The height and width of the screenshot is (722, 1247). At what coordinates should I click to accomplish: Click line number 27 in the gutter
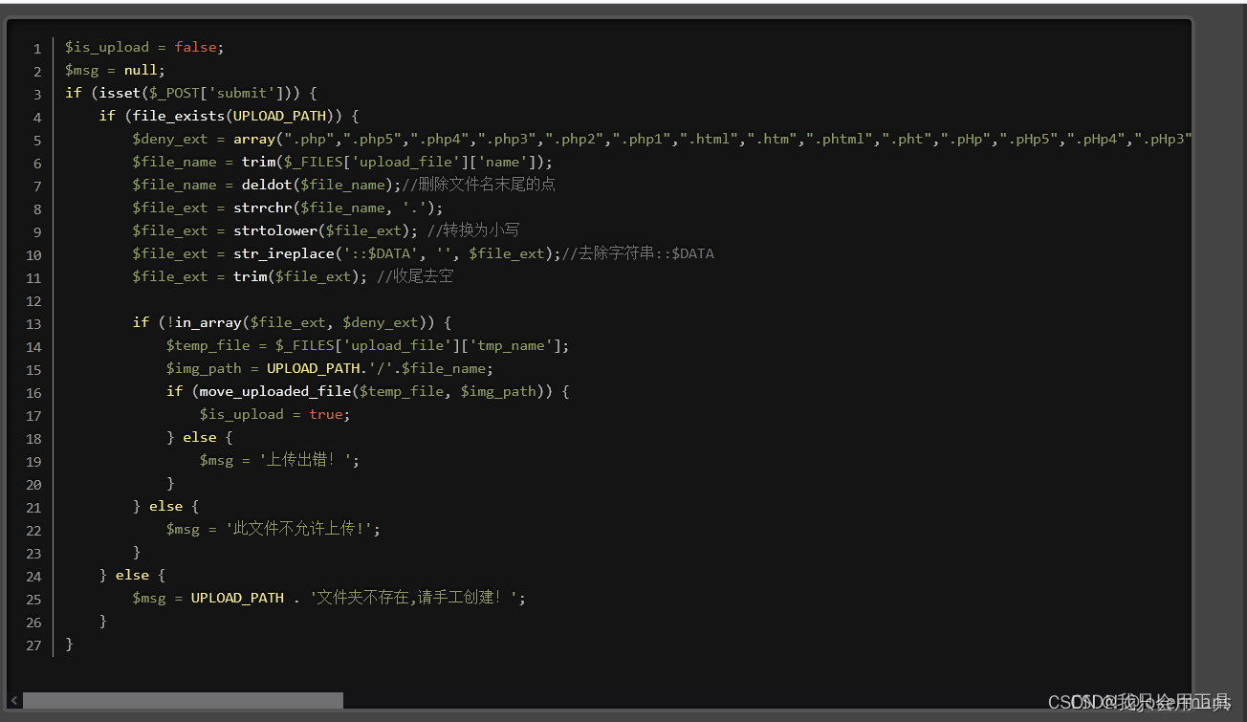(33, 645)
